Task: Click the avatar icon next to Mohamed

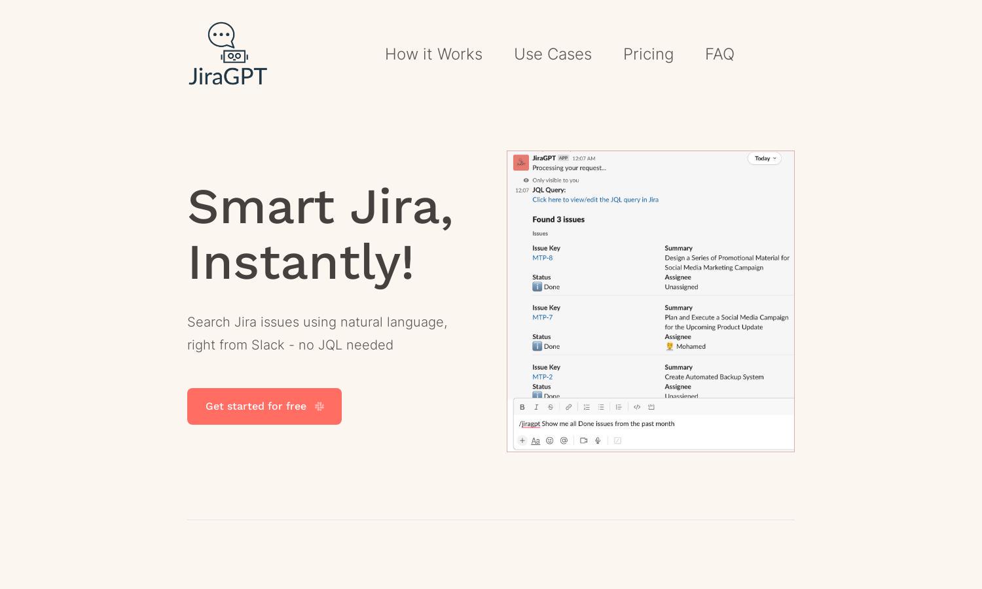Action: (x=669, y=346)
